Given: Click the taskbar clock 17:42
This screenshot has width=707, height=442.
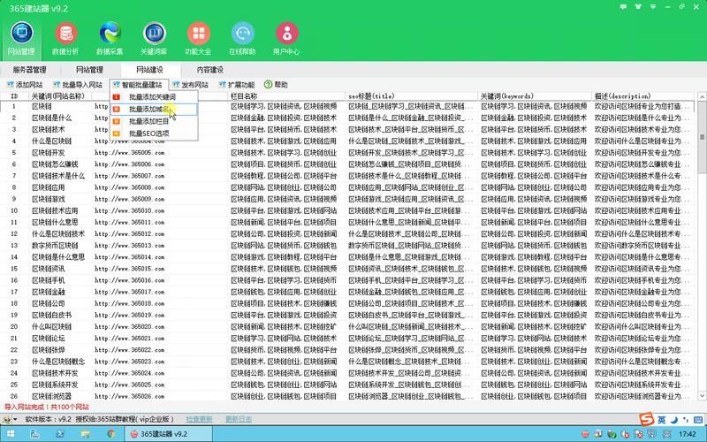Looking at the screenshot, I should [x=688, y=434].
